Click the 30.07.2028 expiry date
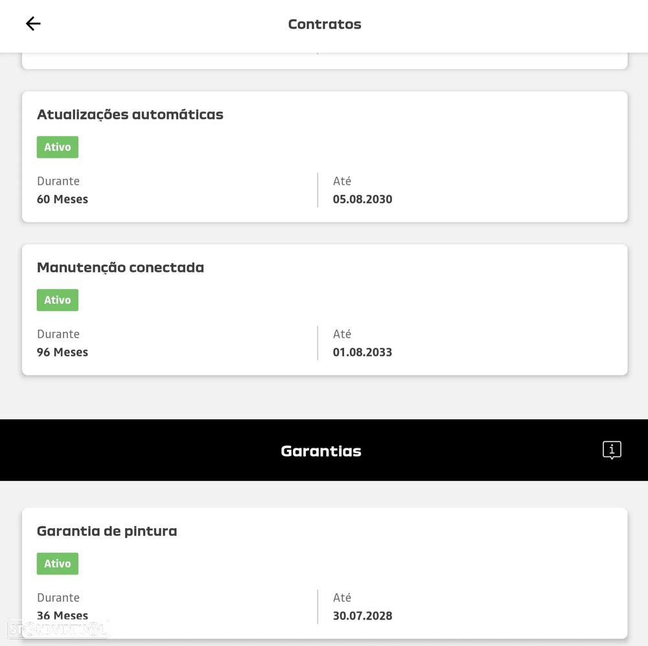 click(x=362, y=616)
